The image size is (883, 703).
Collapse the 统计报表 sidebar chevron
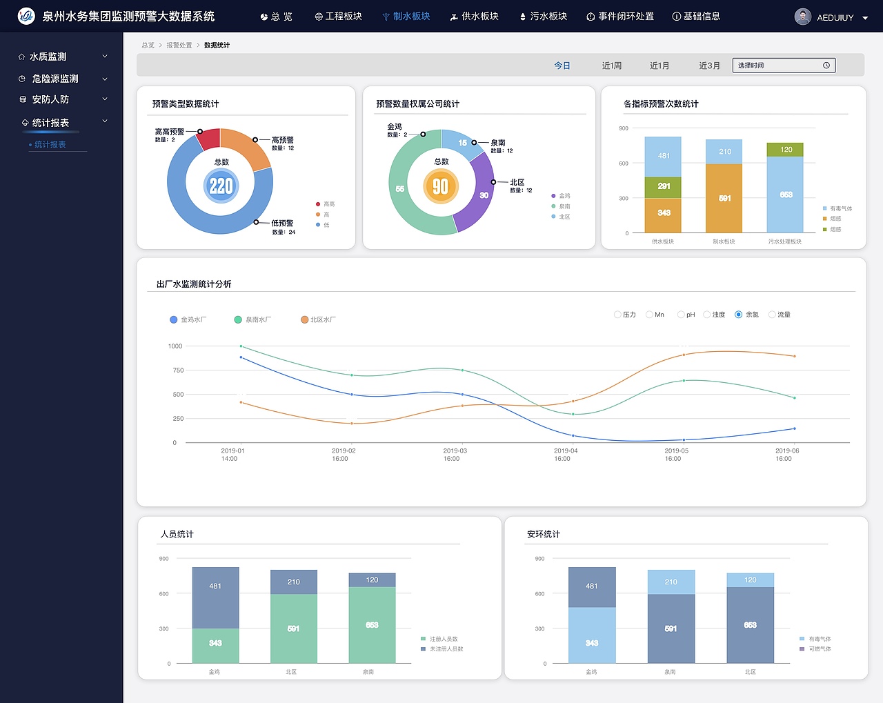coord(105,121)
